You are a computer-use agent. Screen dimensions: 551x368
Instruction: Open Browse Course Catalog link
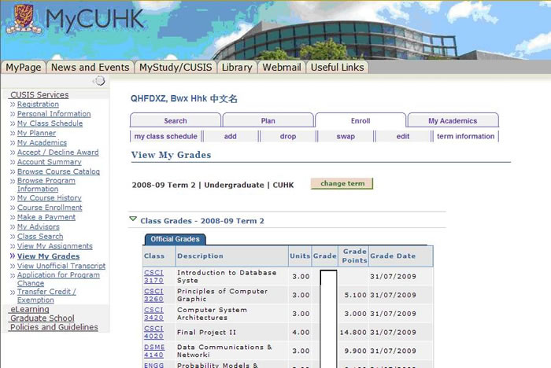pos(58,171)
